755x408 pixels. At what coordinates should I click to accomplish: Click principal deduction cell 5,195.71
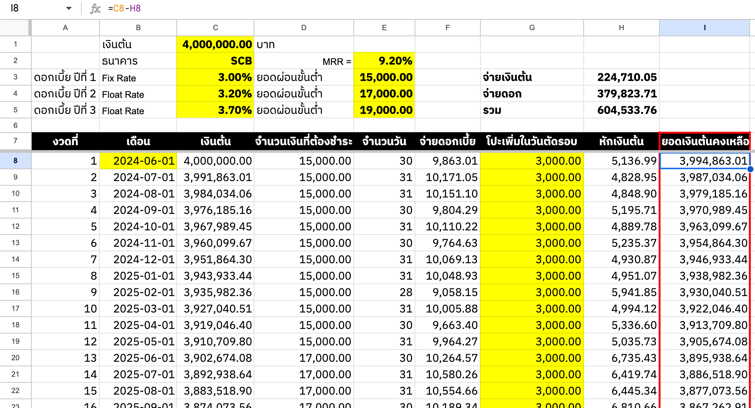tap(622, 210)
